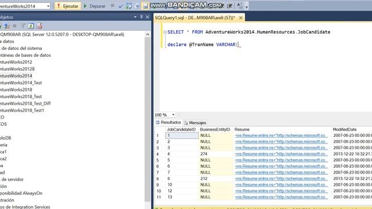The image size is (372, 209).
Task: Open the Resume XML link in row 1
Action: pyautogui.click(x=281, y=135)
